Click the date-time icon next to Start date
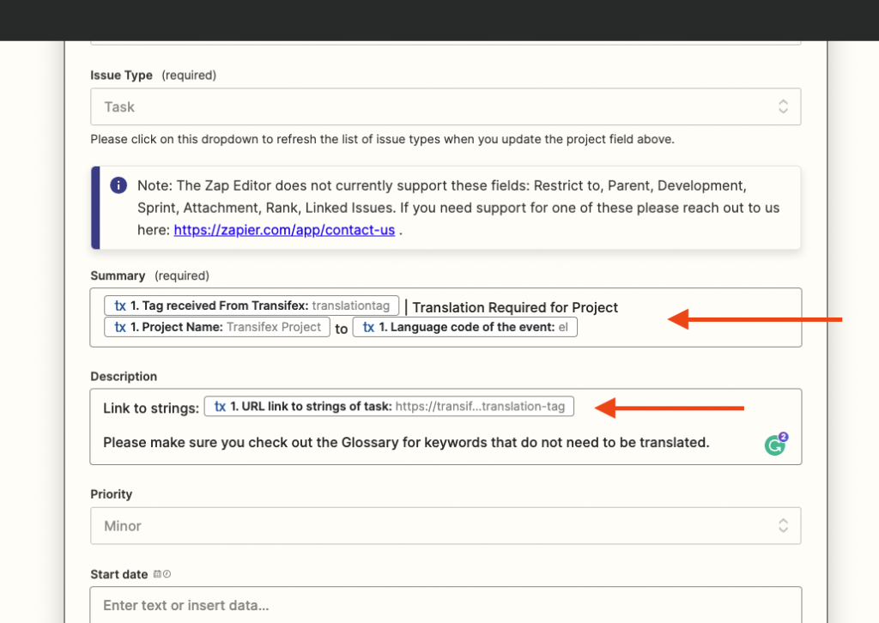 (x=162, y=574)
